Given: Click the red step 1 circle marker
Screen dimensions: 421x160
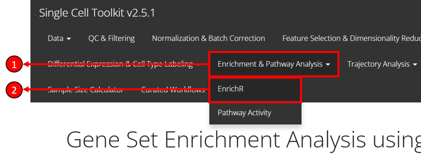Looking at the screenshot, I should tap(14, 64).
